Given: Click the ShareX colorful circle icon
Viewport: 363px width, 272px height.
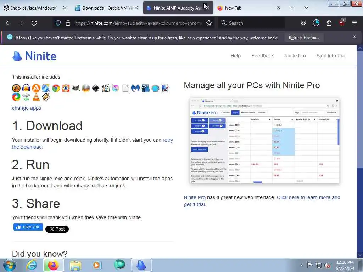Looking at the screenshot, I should (x=16, y=97).
